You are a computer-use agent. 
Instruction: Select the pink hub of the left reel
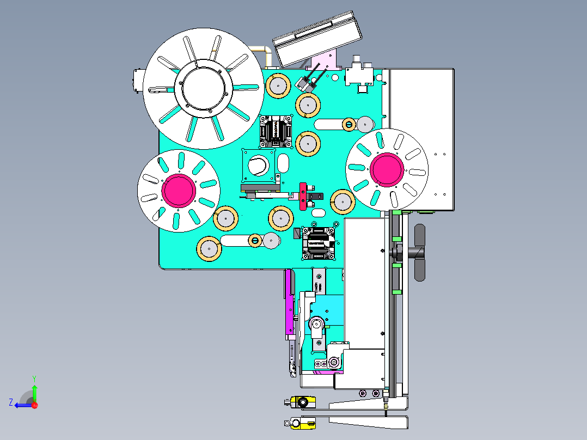179,191
